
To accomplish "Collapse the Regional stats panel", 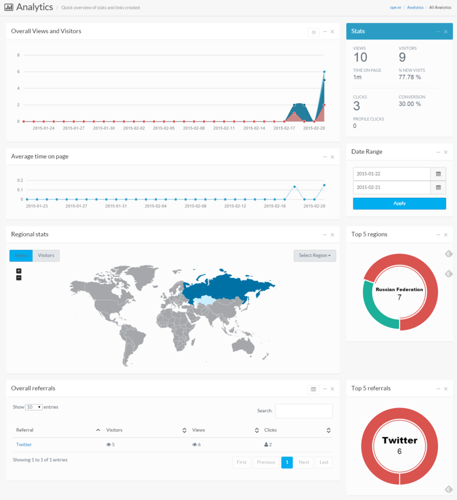I will [324, 235].
